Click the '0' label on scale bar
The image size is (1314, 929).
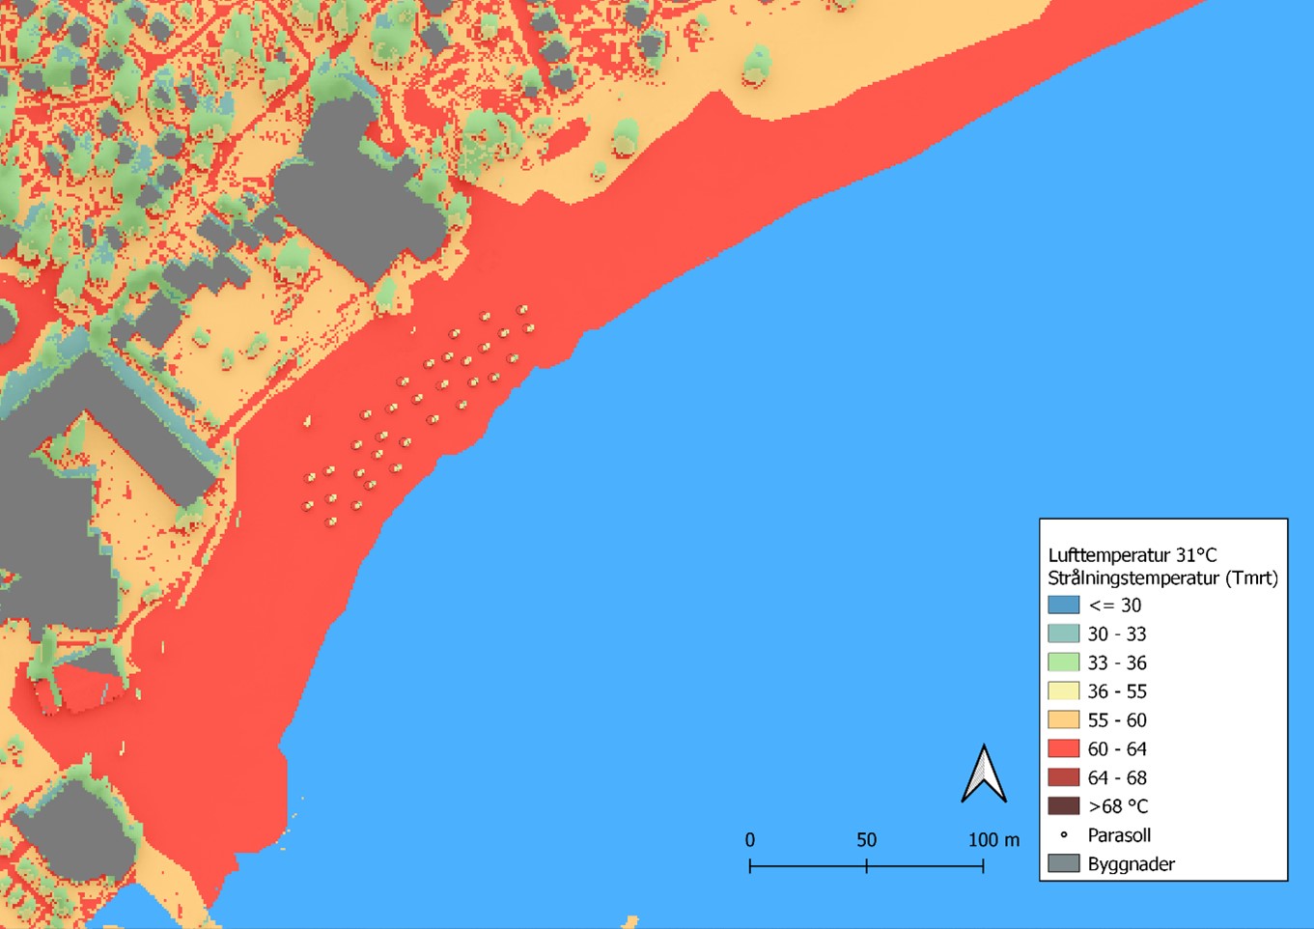(750, 840)
